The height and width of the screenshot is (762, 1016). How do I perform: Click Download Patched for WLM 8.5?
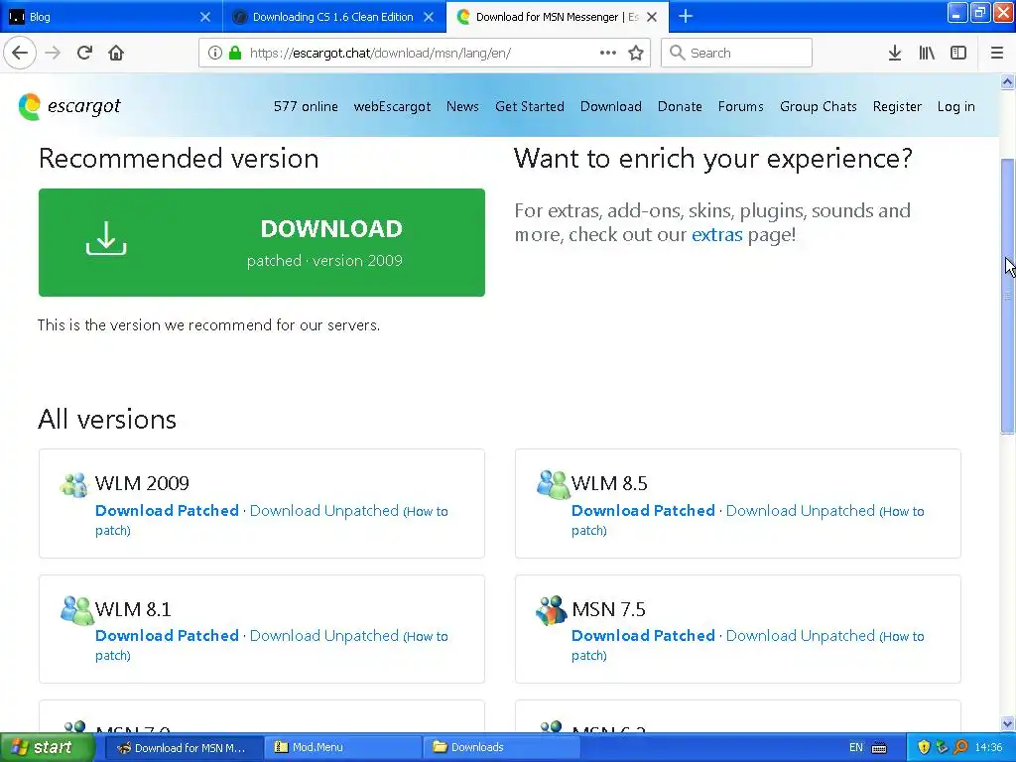[643, 511]
